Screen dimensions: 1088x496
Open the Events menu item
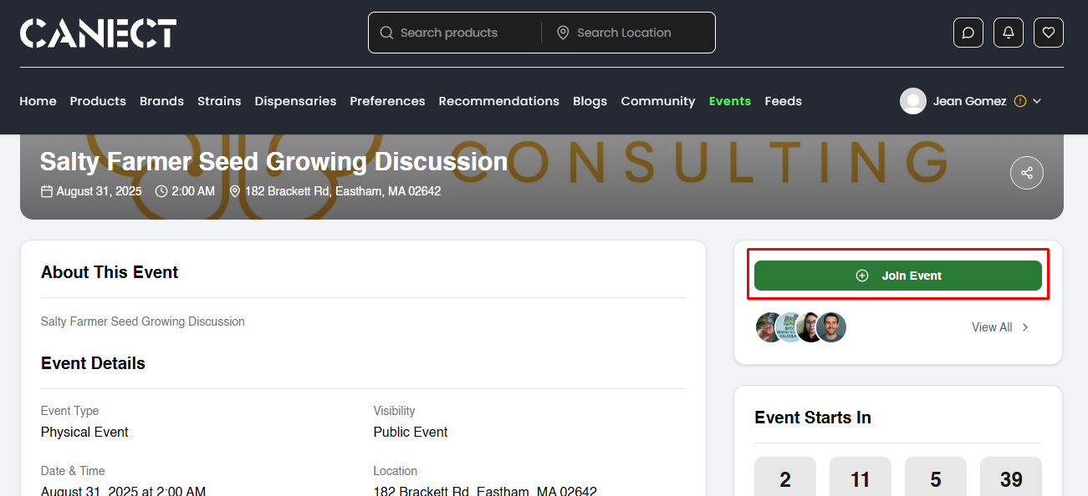(x=729, y=101)
